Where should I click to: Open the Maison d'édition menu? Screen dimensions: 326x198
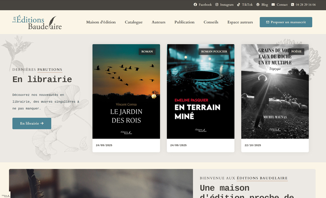pyautogui.click(x=101, y=22)
